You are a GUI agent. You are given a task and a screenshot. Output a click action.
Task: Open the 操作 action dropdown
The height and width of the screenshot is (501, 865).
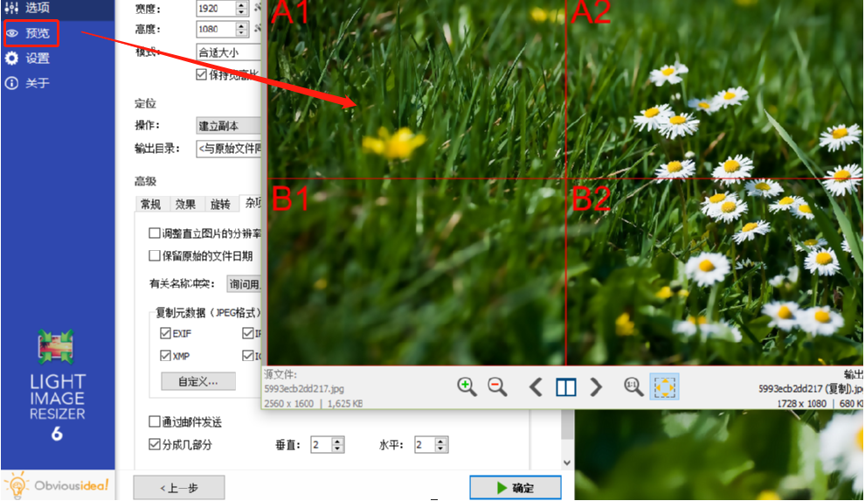click(x=228, y=125)
